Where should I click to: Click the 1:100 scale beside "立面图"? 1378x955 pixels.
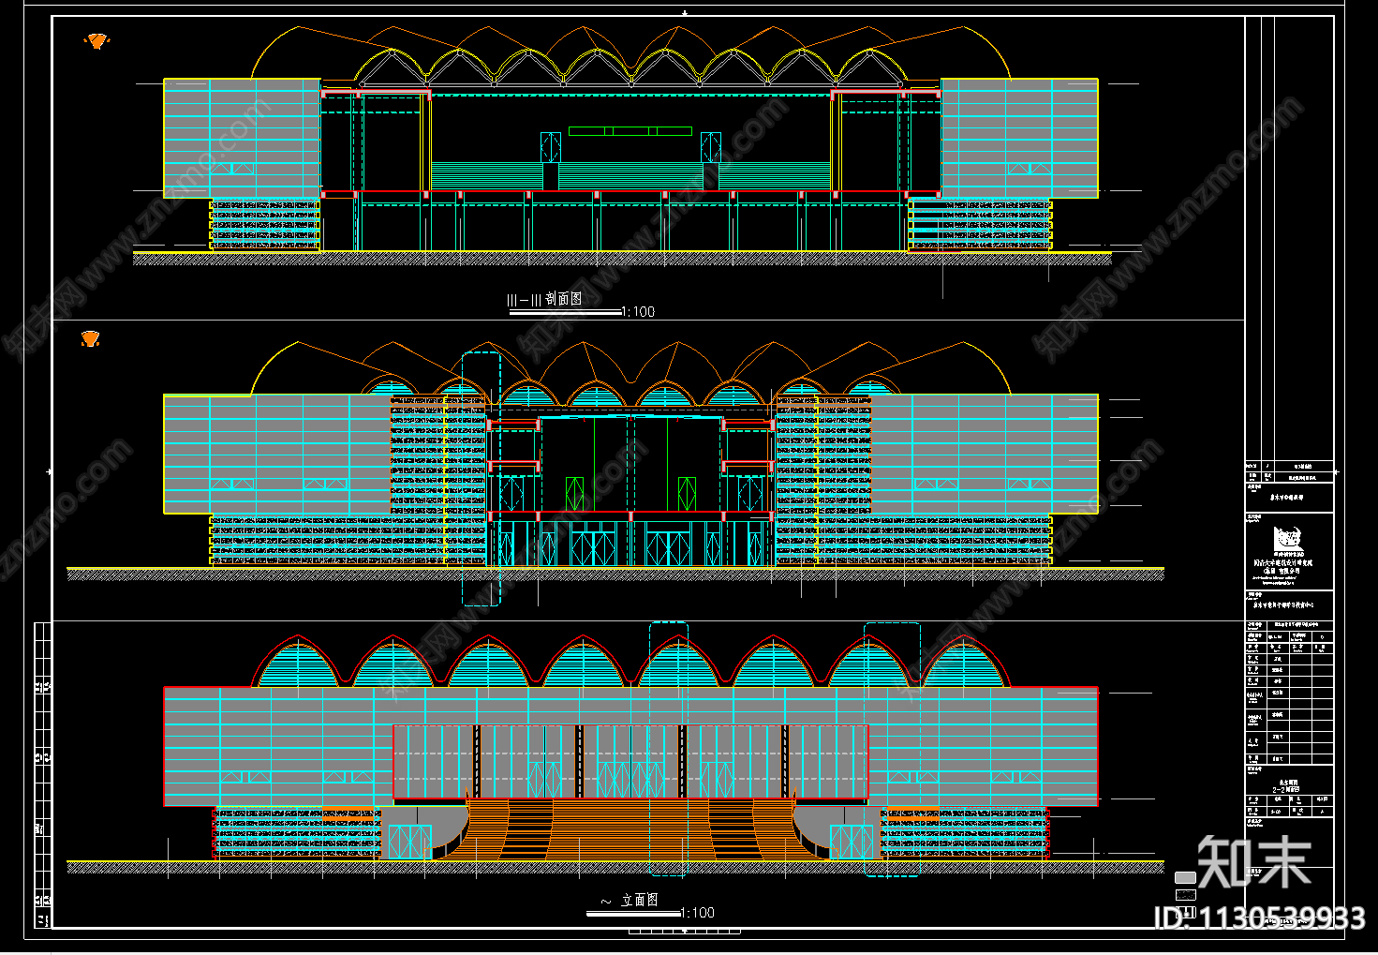click(698, 913)
